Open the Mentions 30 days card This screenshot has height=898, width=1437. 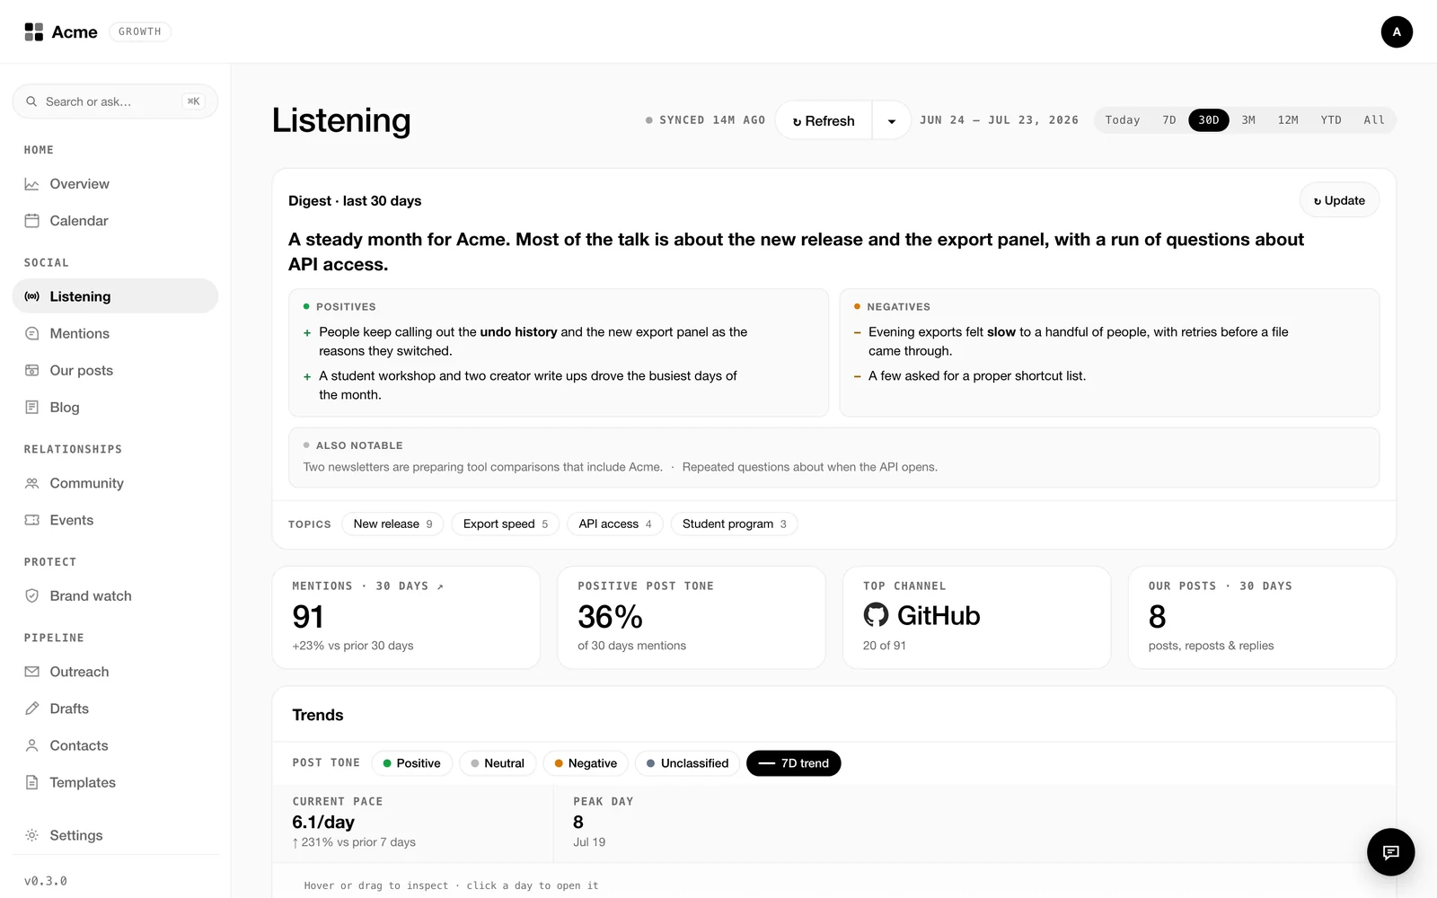point(406,617)
